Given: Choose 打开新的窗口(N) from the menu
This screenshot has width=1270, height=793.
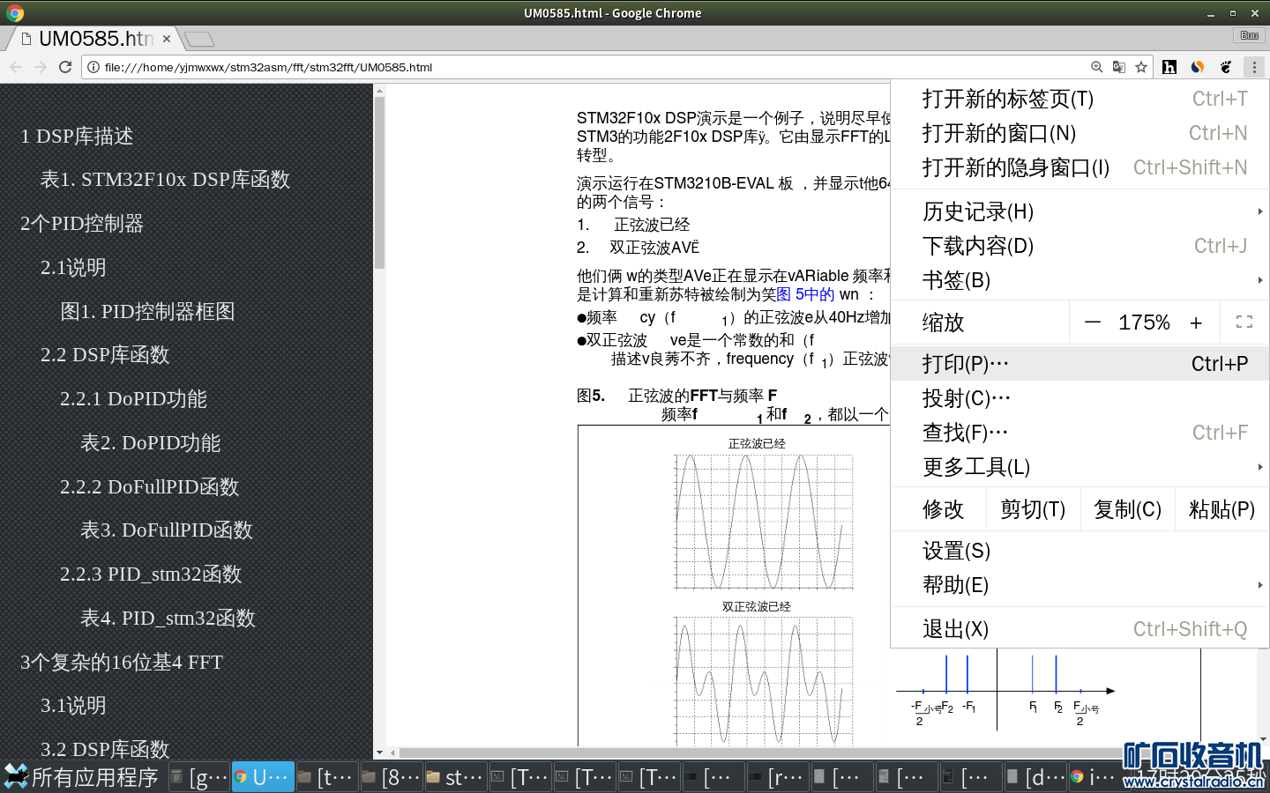Looking at the screenshot, I should [x=1079, y=133].
